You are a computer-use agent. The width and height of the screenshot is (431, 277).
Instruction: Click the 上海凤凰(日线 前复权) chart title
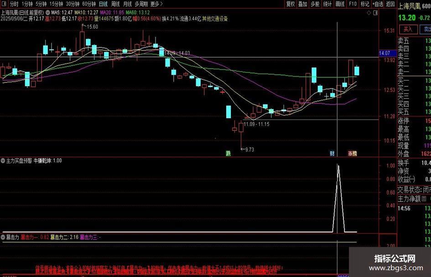[22, 13]
